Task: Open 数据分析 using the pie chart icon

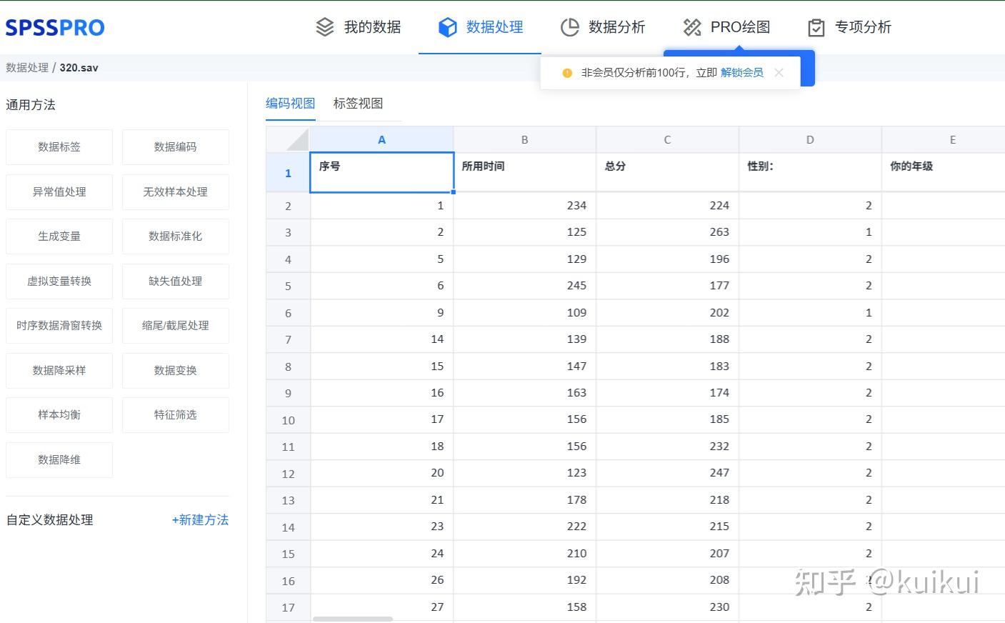Action: pos(570,26)
